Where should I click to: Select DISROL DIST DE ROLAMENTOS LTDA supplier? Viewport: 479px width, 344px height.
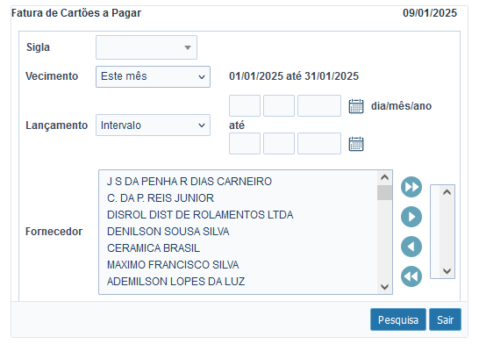pyautogui.click(x=200, y=215)
